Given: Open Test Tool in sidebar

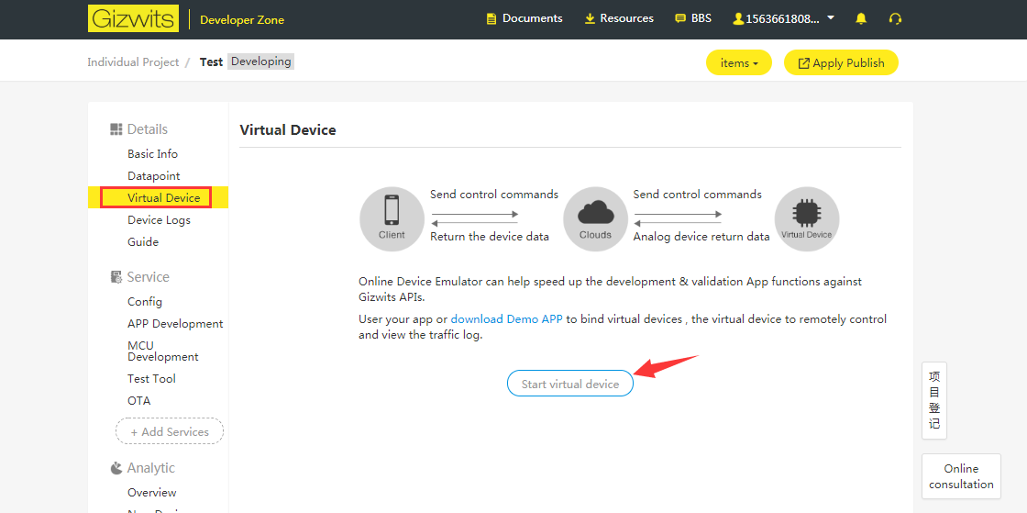Looking at the screenshot, I should point(151,379).
